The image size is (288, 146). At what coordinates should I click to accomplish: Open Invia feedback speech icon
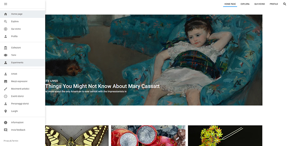[x=5, y=130]
